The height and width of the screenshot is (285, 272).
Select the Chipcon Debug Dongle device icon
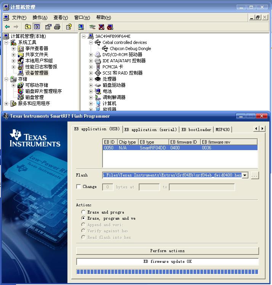105,49
